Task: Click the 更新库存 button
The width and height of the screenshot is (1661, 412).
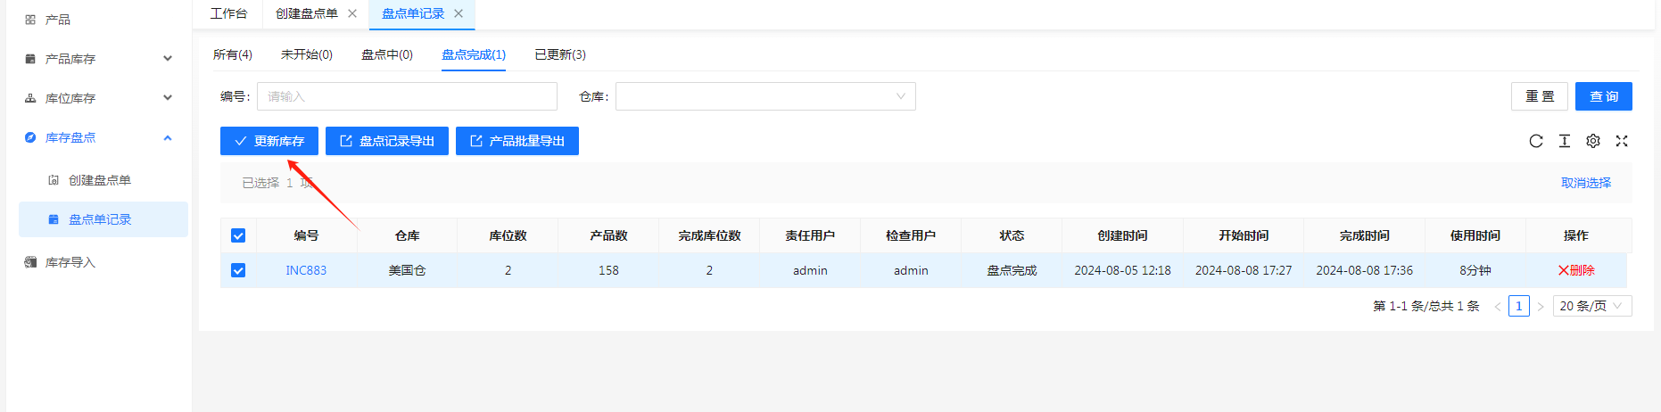Action: pyautogui.click(x=269, y=141)
